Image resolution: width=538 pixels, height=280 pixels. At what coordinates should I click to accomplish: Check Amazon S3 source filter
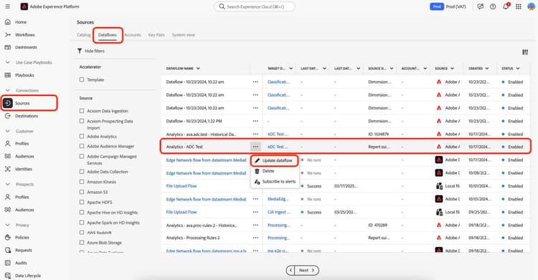pos(82,192)
